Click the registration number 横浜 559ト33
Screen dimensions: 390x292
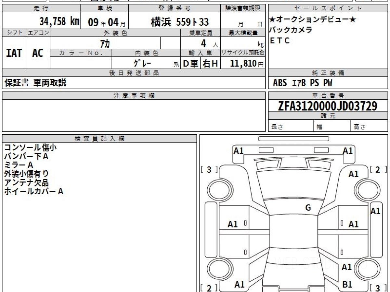180,22
